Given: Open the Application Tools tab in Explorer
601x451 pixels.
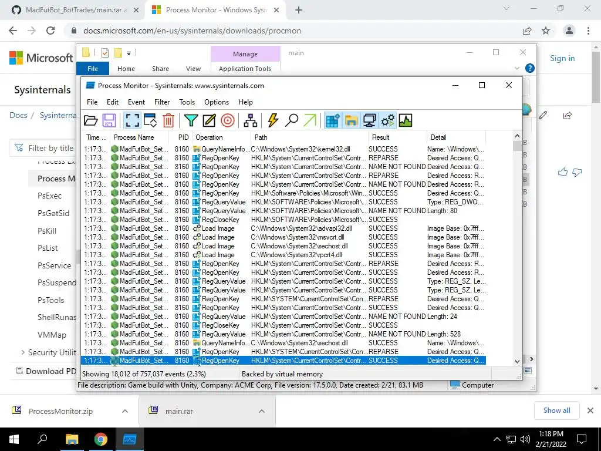Looking at the screenshot, I should pos(245,69).
